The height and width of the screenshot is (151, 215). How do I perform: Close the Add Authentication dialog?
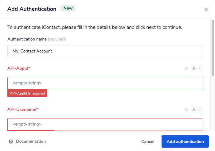(x=206, y=10)
